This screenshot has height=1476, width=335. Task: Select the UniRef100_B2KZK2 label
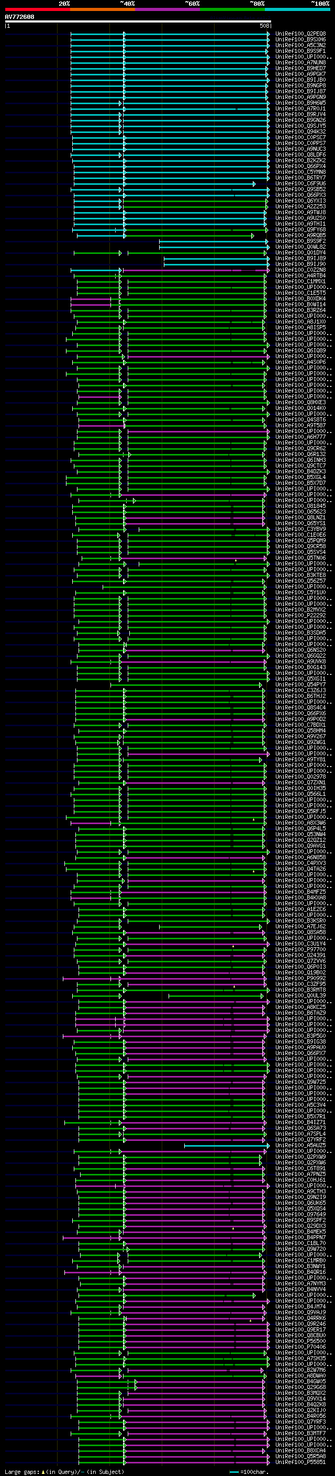[x=300, y=160]
